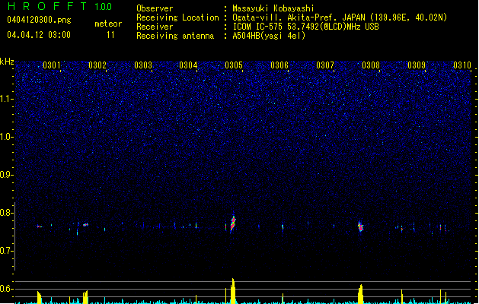The width and height of the screenshot is (479, 304).
Task: Click the kHz axis unit label
Action: pyautogui.click(x=7, y=62)
